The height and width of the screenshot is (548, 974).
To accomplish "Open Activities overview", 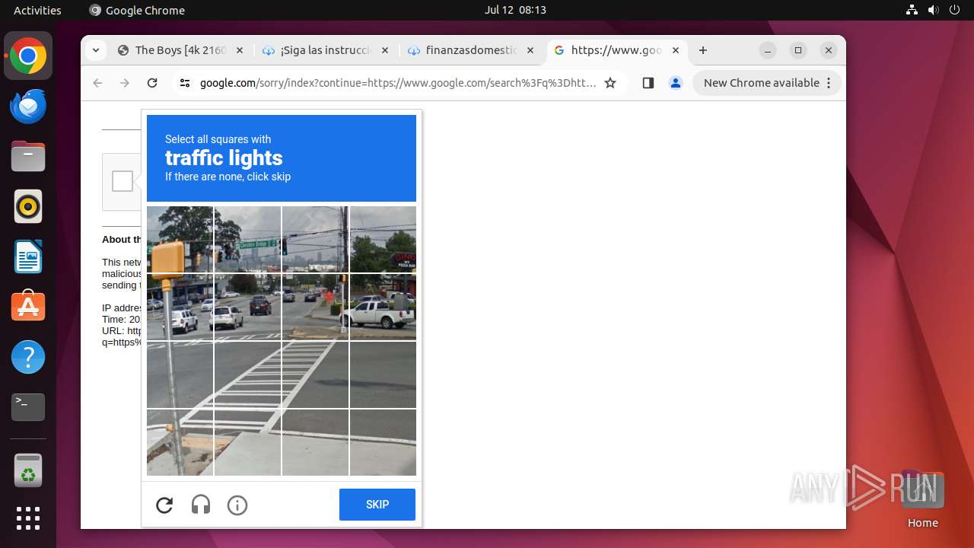I will coord(37,10).
